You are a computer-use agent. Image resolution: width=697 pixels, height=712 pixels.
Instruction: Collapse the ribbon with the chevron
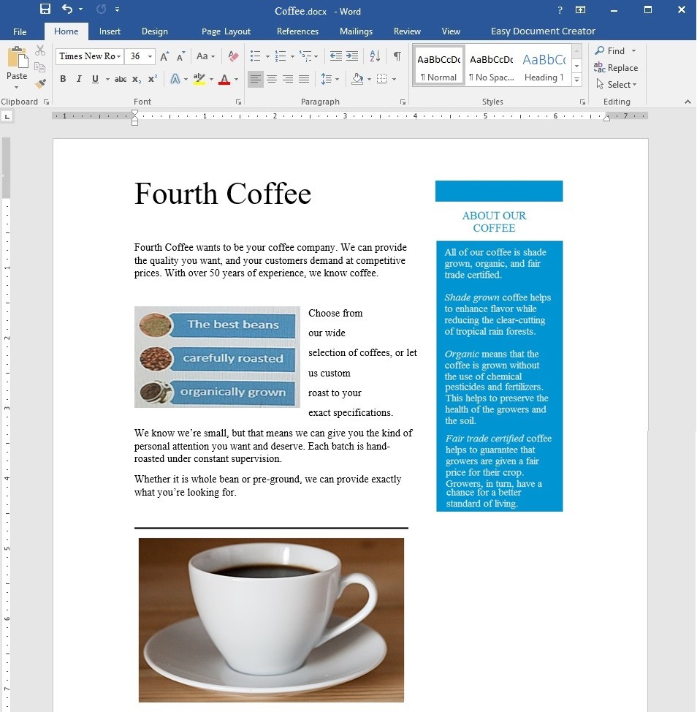point(688,102)
